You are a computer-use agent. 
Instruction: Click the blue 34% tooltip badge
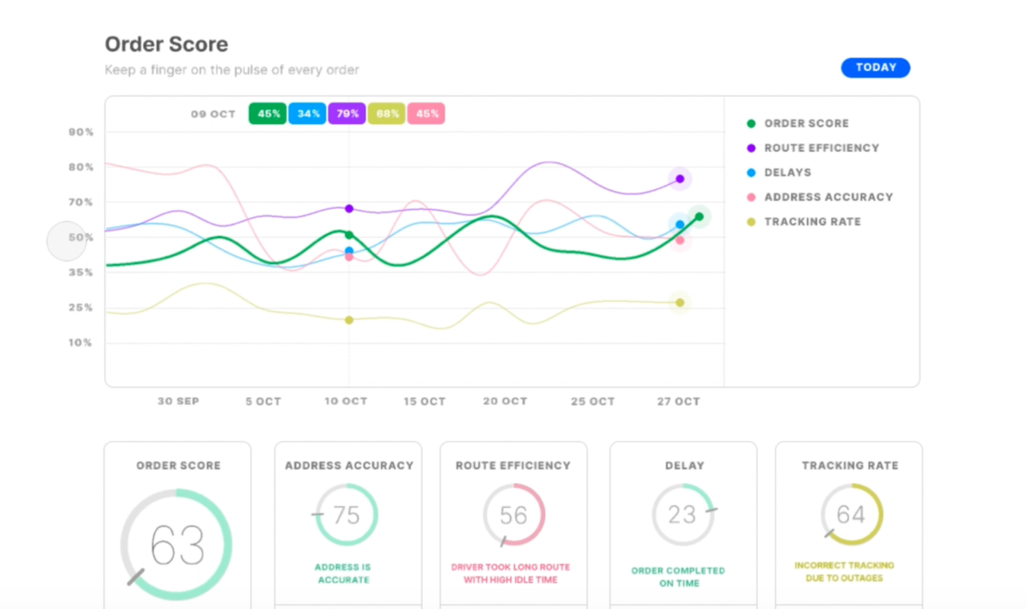(307, 114)
